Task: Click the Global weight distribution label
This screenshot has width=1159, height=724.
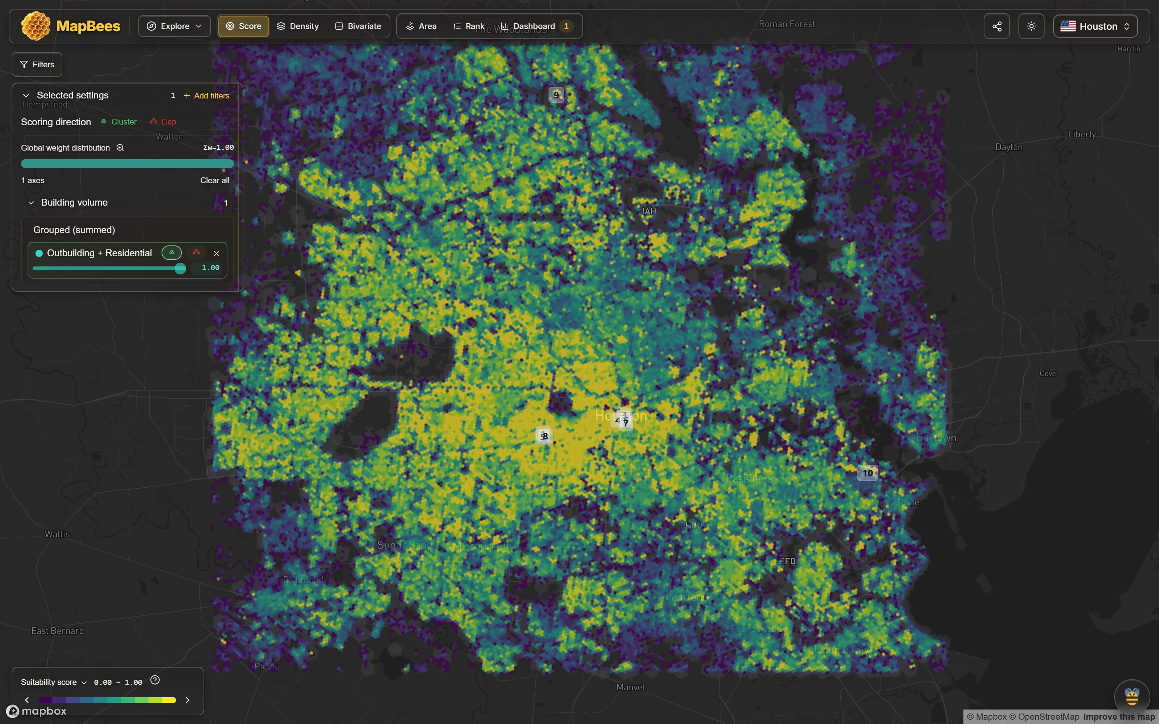Action: [x=65, y=148]
